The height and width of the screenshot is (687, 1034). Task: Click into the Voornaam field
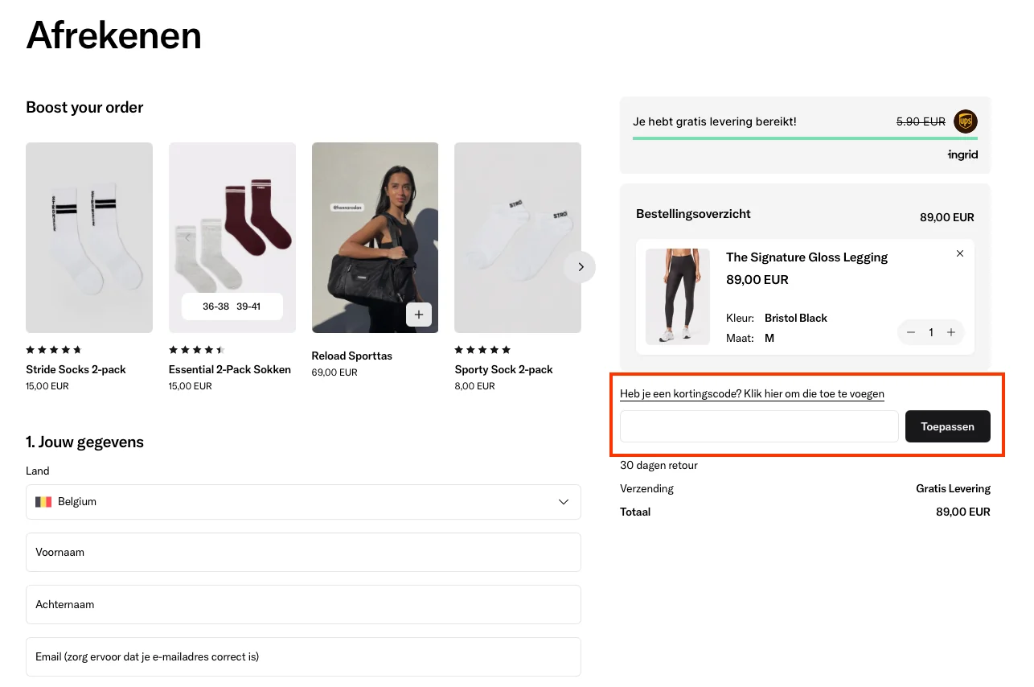[x=303, y=553]
